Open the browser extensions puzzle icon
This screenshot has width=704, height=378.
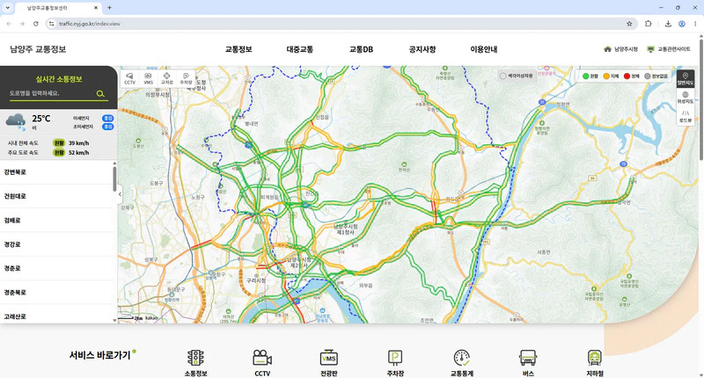point(648,24)
